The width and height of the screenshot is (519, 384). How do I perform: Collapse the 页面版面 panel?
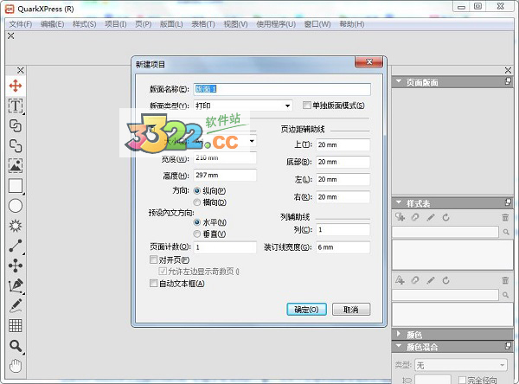coord(399,81)
